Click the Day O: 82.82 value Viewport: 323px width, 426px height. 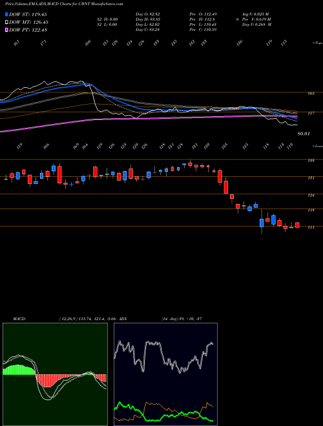tap(147, 14)
